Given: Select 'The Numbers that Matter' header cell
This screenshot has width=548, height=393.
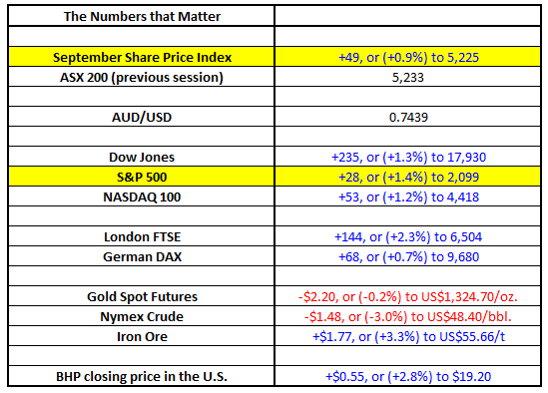Looking at the screenshot, I should (x=142, y=16).
